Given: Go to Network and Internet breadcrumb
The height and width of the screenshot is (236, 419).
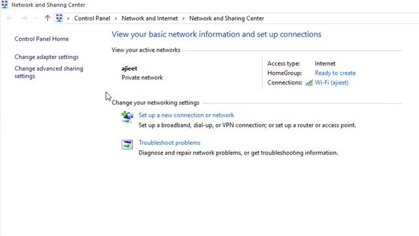Looking at the screenshot, I should point(150,18).
